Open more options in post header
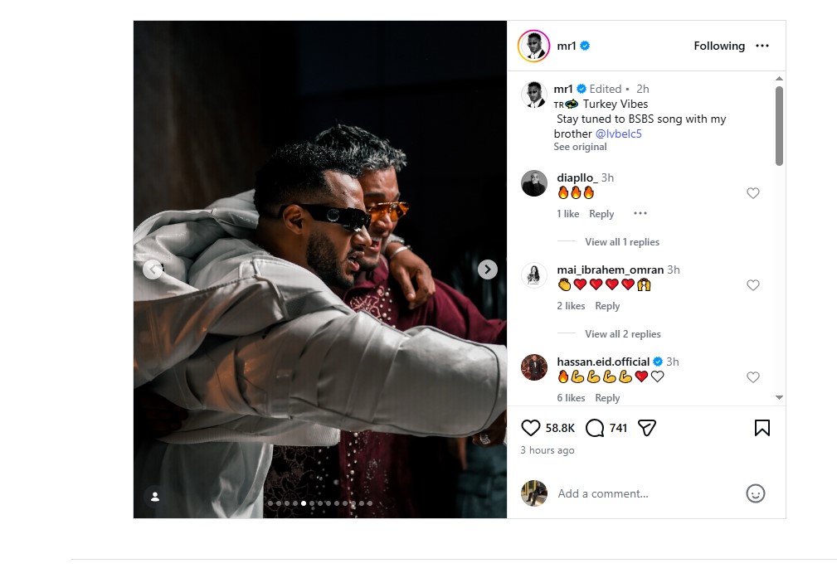Viewport: 837px width, 573px height. (762, 46)
